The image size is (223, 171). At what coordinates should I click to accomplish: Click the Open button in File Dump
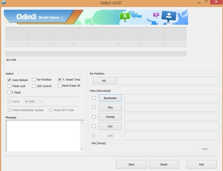click(x=205, y=149)
